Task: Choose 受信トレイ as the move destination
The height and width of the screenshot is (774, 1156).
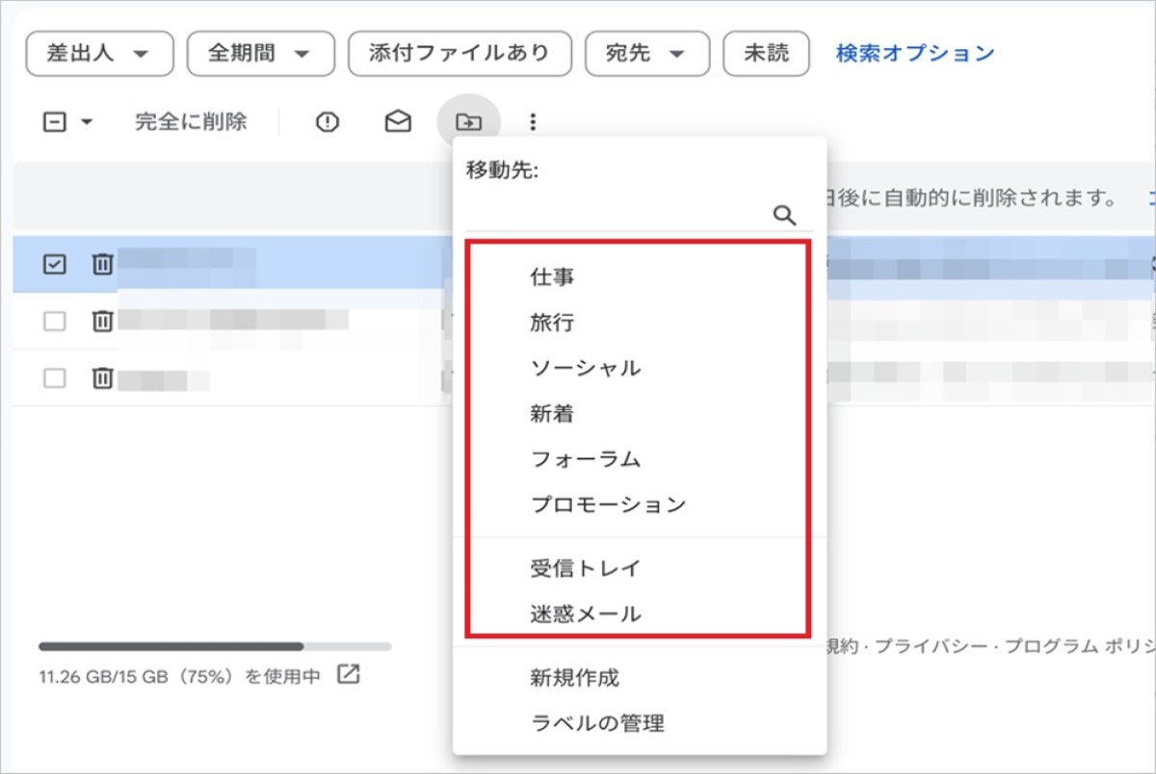Action: (x=585, y=568)
